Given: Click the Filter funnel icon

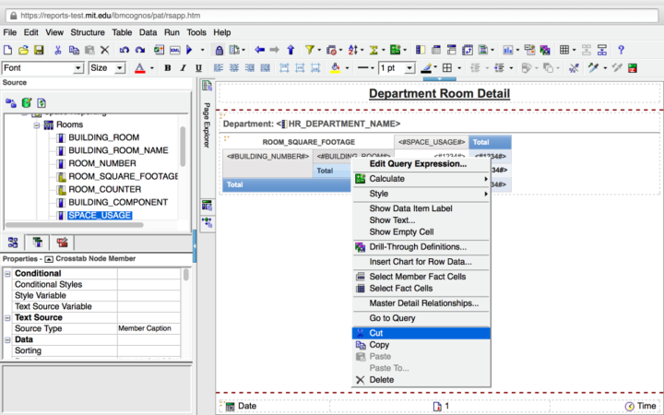Looking at the screenshot, I should pyautogui.click(x=310, y=50).
